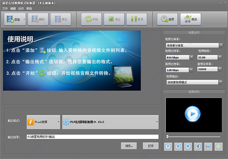Screen dimensions: 228x159
Task: Click the snapshot camera icon under preview
Action: coord(208,146)
